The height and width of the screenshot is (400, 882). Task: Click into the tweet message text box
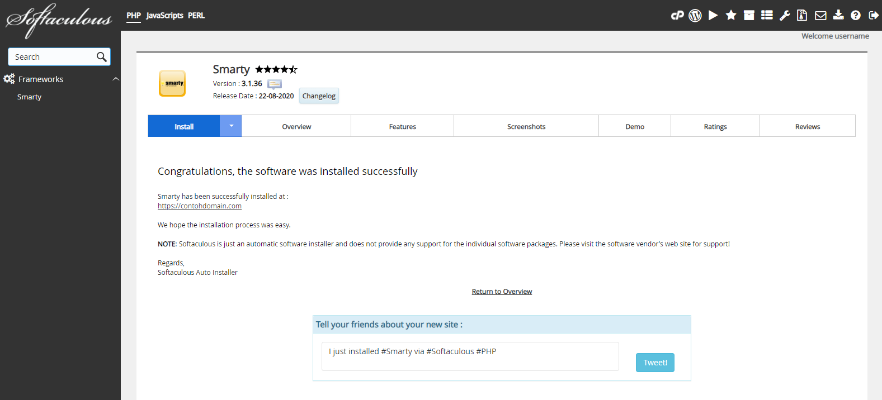(470, 356)
